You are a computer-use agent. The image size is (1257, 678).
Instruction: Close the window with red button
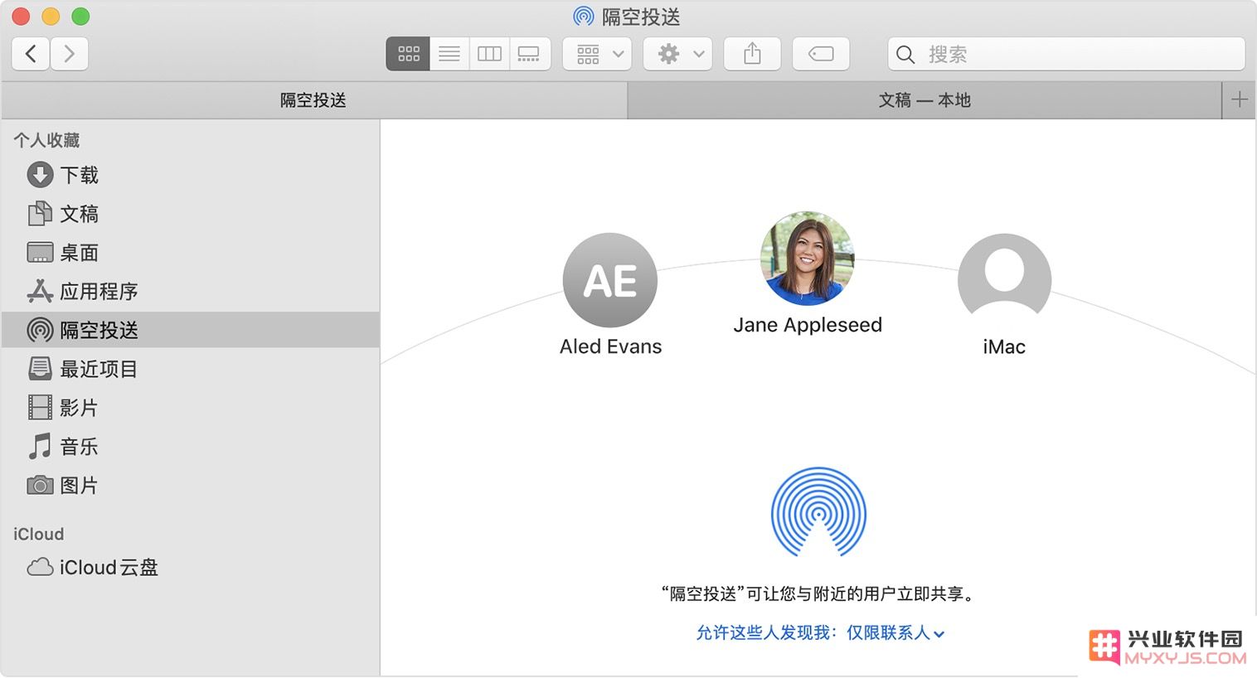[x=21, y=16]
